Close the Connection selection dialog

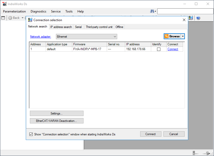tap(184, 20)
